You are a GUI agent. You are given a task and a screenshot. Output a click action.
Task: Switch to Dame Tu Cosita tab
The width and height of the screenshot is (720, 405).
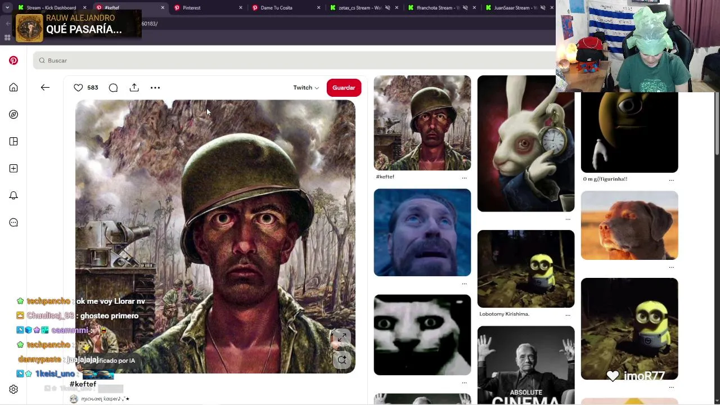tap(286, 7)
